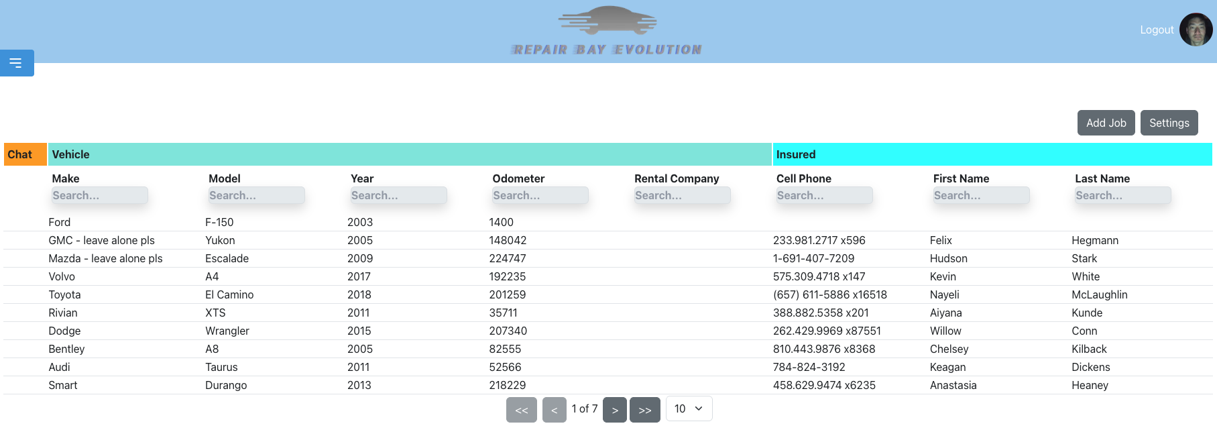Sort by the Year column header
The height and width of the screenshot is (438, 1217).
(x=362, y=178)
